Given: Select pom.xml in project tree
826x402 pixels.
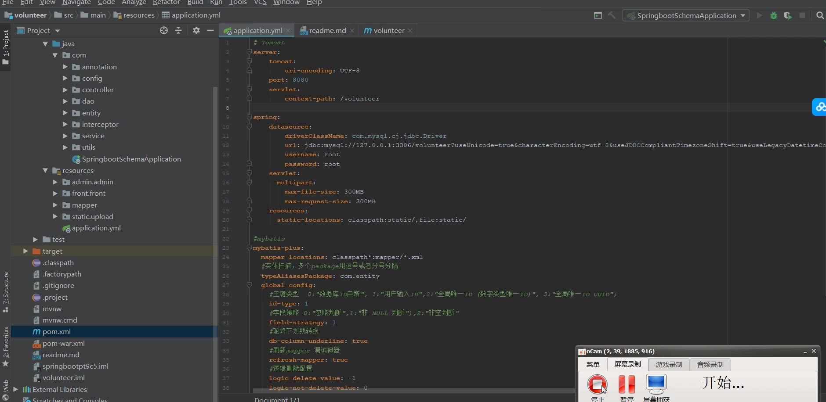Looking at the screenshot, I should coord(57,331).
